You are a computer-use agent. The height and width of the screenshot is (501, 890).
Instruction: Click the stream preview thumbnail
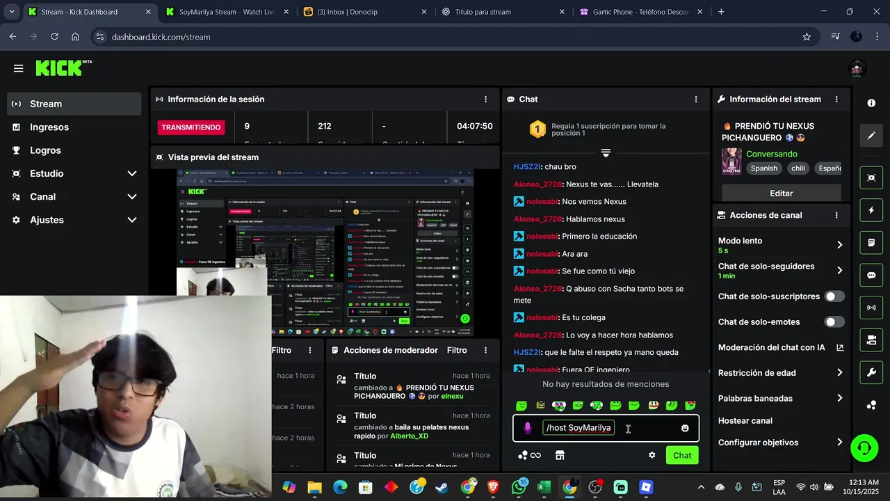pos(325,254)
